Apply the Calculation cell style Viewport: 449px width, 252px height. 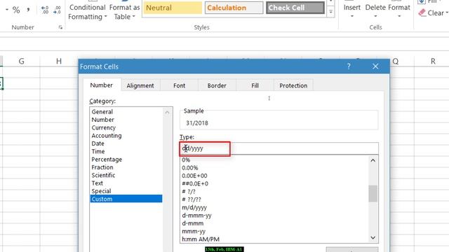point(234,8)
